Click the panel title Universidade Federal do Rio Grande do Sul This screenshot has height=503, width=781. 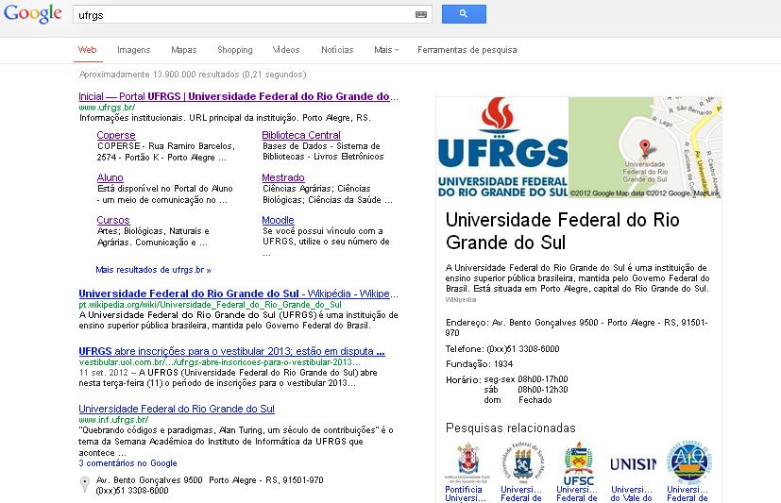click(562, 231)
